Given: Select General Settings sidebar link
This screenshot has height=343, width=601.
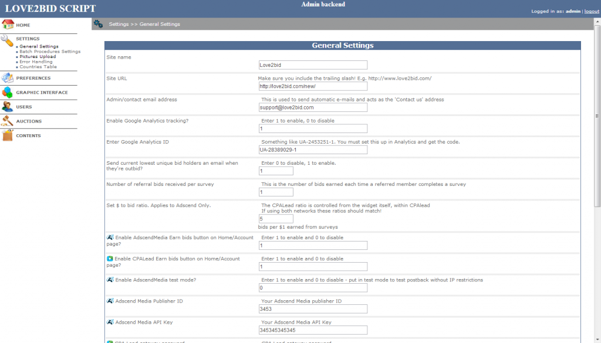Looking at the screenshot, I should click(39, 46).
